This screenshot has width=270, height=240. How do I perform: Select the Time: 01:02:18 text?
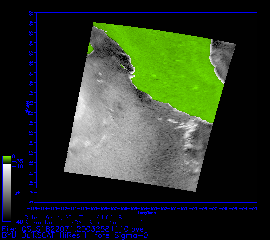click(x=100, y=217)
